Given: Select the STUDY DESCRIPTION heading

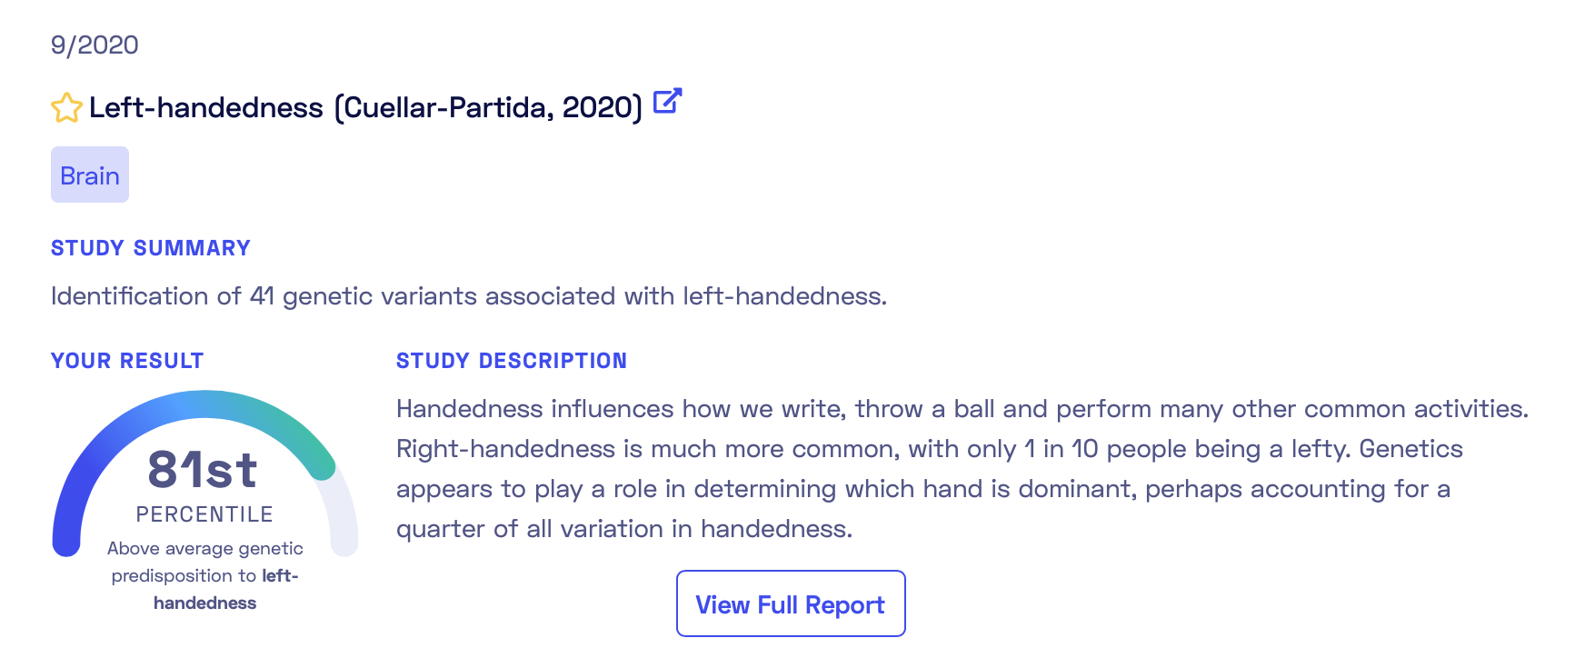Looking at the screenshot, I should tap(512, 361).
